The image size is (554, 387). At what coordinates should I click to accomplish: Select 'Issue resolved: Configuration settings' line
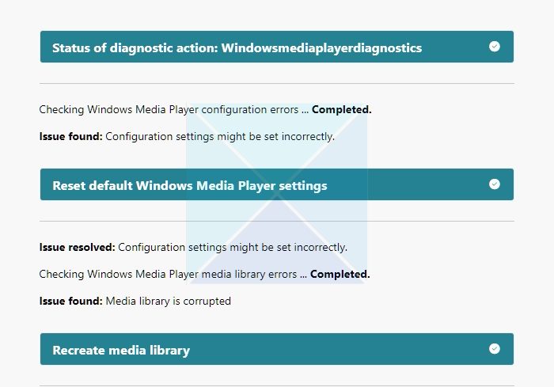pos(193,248)
